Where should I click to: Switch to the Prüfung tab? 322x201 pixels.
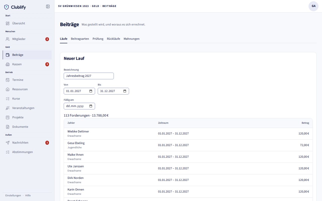[x=98, y=39]
